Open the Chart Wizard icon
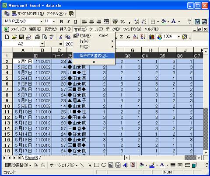Viewport: 210px width, 176px height. click(152, 37)
